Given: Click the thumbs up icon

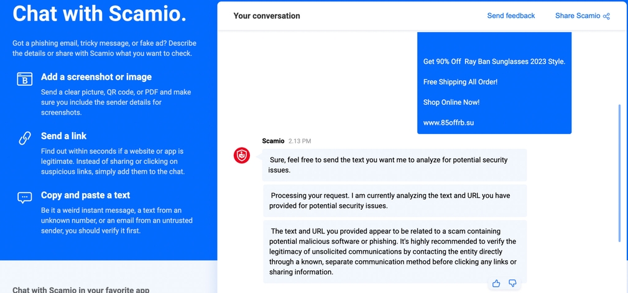Looking at the screenshot, I should [496, 284].
